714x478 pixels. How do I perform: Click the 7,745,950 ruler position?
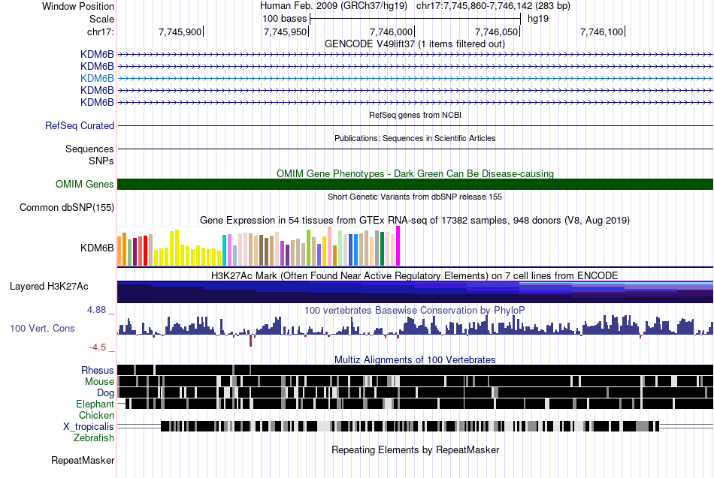point(285,32)
